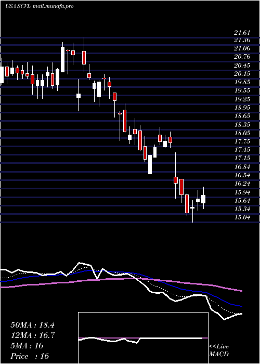Click the 19.55 price axis label

pos(242,90)
